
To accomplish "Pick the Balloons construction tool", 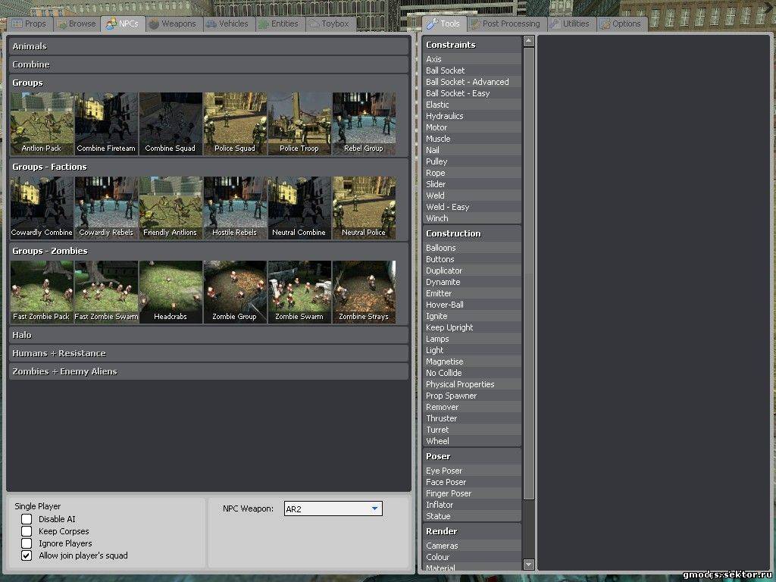I will point(471,248).
